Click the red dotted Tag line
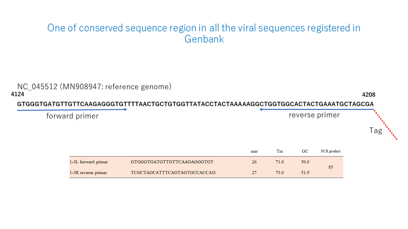408x229 pixels. pyautogui.click(x=386, y=125)
